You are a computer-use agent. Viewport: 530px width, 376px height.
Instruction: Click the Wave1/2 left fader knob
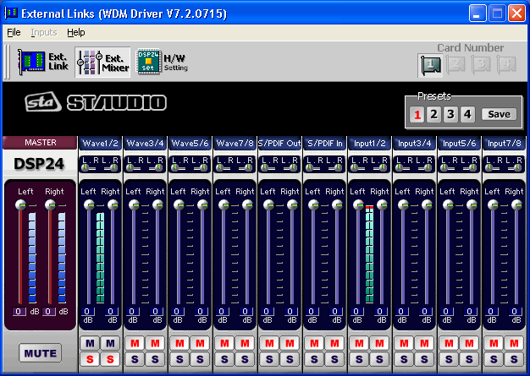click(89, 204)
